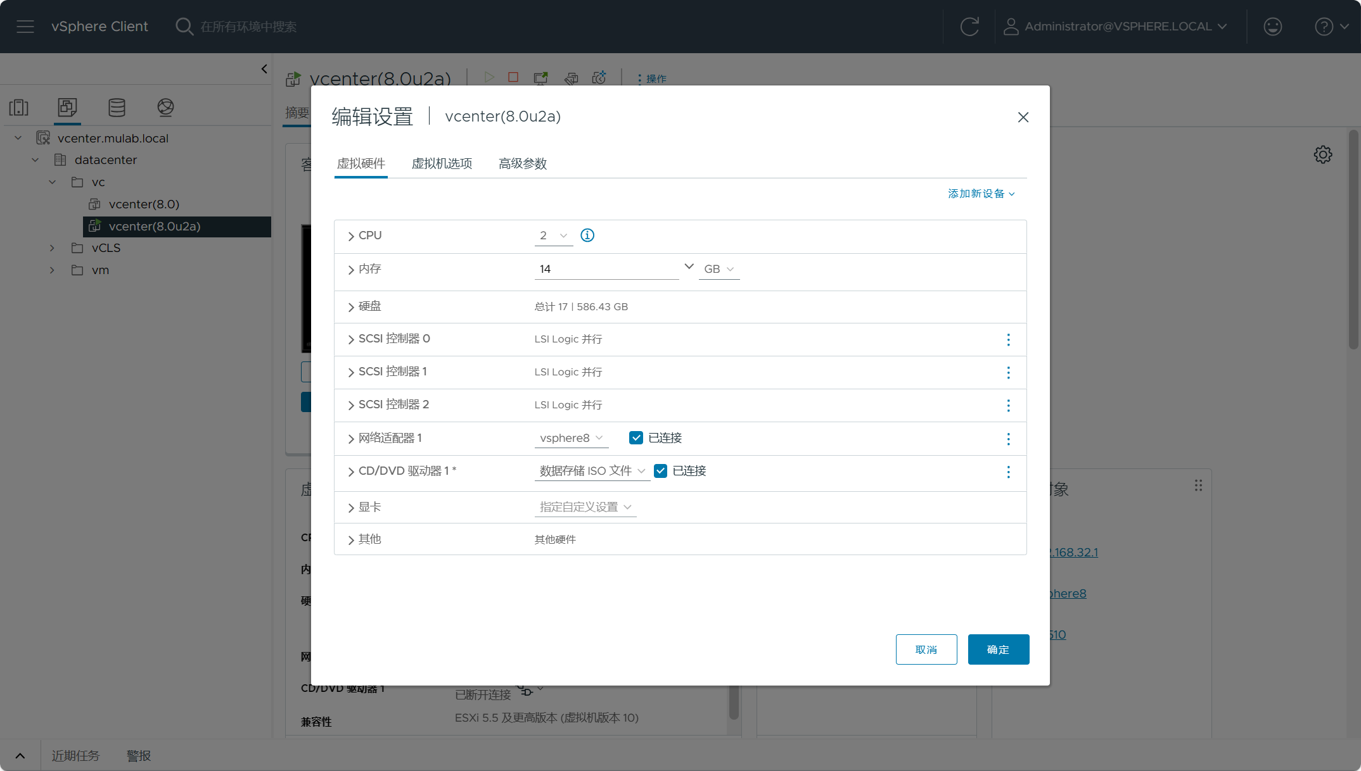
Task: Select the 虚拟机选项 tab
Action: pyautogui.click(x=442, y=163)
